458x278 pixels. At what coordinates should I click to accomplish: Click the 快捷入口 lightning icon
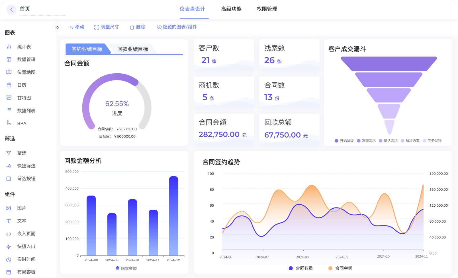pos(9,247)
